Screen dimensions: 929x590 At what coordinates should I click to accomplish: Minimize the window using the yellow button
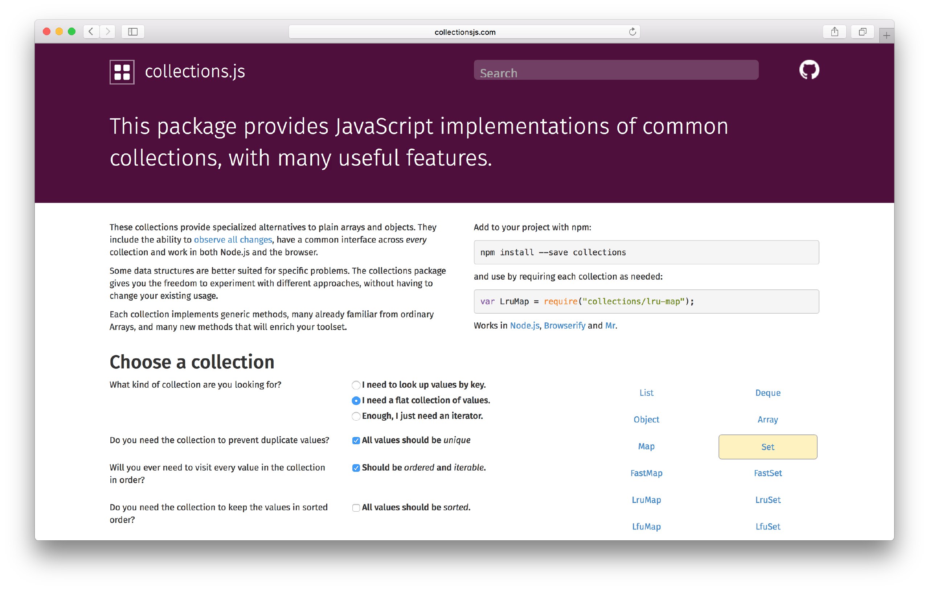click(x=59, y=32)
